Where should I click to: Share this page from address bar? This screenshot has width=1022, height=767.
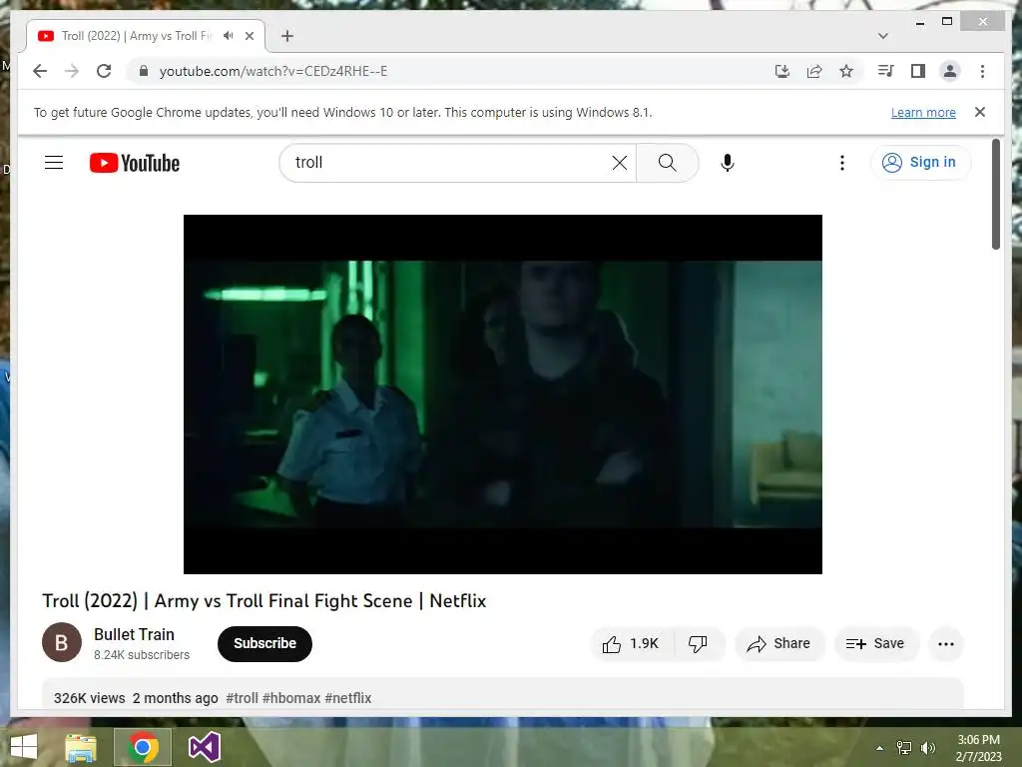[814, 71]
